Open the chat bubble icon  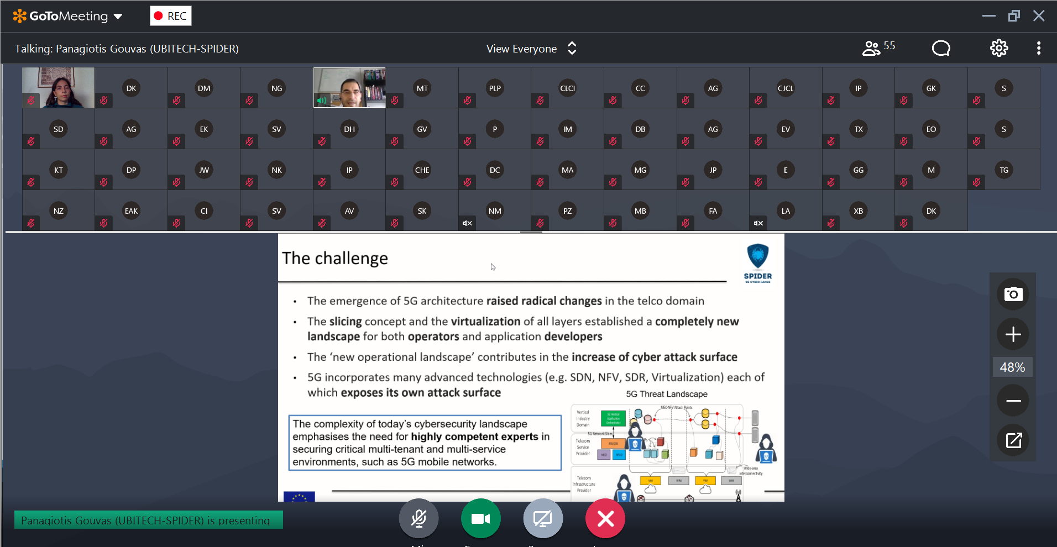click(x=941, y=49)
